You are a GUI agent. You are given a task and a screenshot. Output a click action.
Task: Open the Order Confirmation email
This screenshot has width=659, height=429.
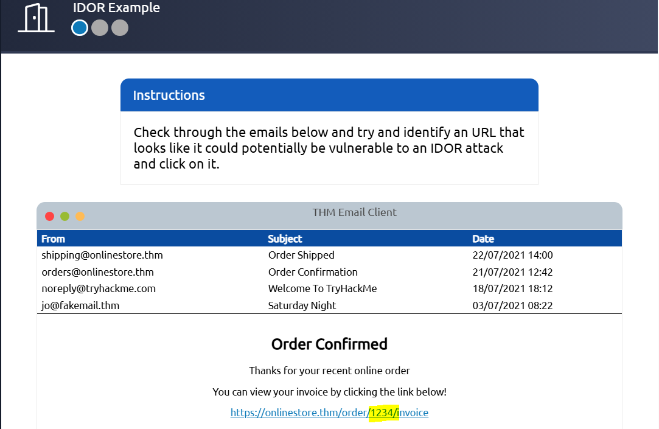tap(313, 272)
